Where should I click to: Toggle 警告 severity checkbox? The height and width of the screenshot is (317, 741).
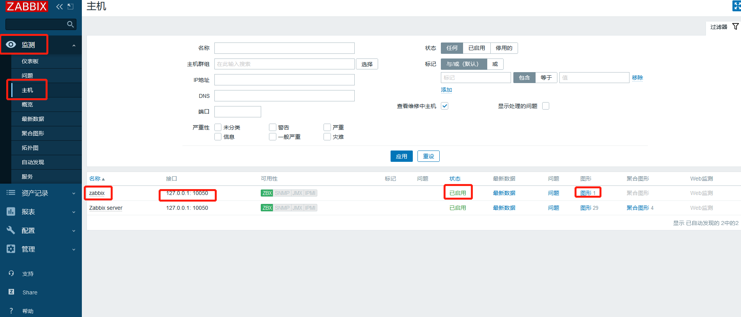coord(272,127)
